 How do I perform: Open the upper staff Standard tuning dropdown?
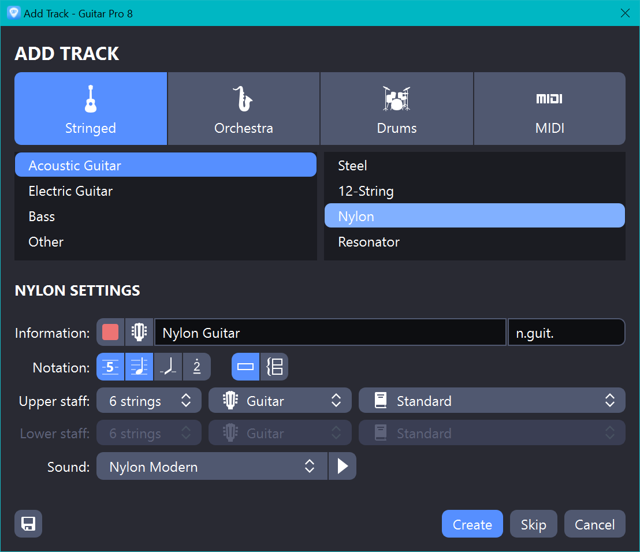492,401
